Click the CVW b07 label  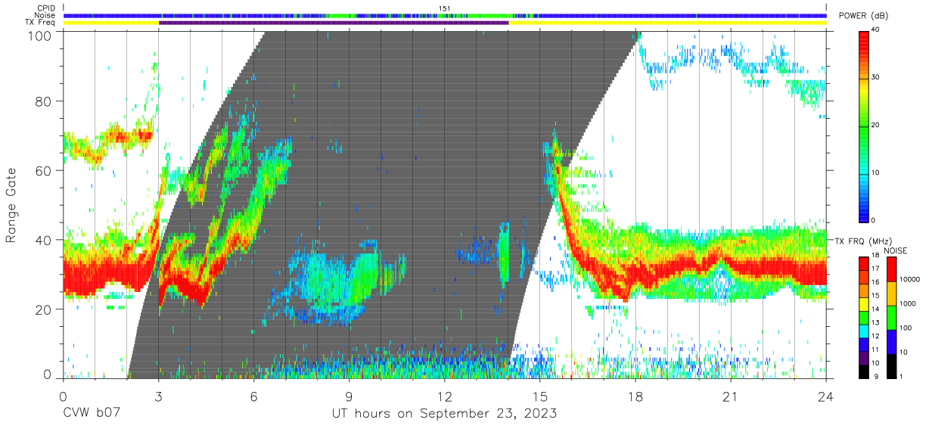[x=92, y=413]
